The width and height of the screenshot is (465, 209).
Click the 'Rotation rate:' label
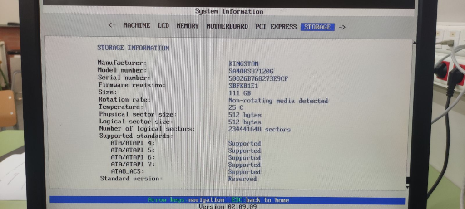pyautogui.click(x=124, y=99)
